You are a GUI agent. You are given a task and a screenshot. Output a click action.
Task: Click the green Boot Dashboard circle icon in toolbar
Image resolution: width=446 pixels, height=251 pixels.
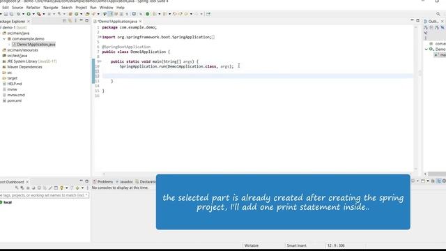coord(147,14)
